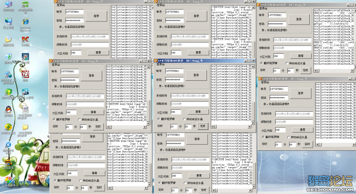Focus the minutes field in the active window
356x194 pixels.
(x=174, y=126)
